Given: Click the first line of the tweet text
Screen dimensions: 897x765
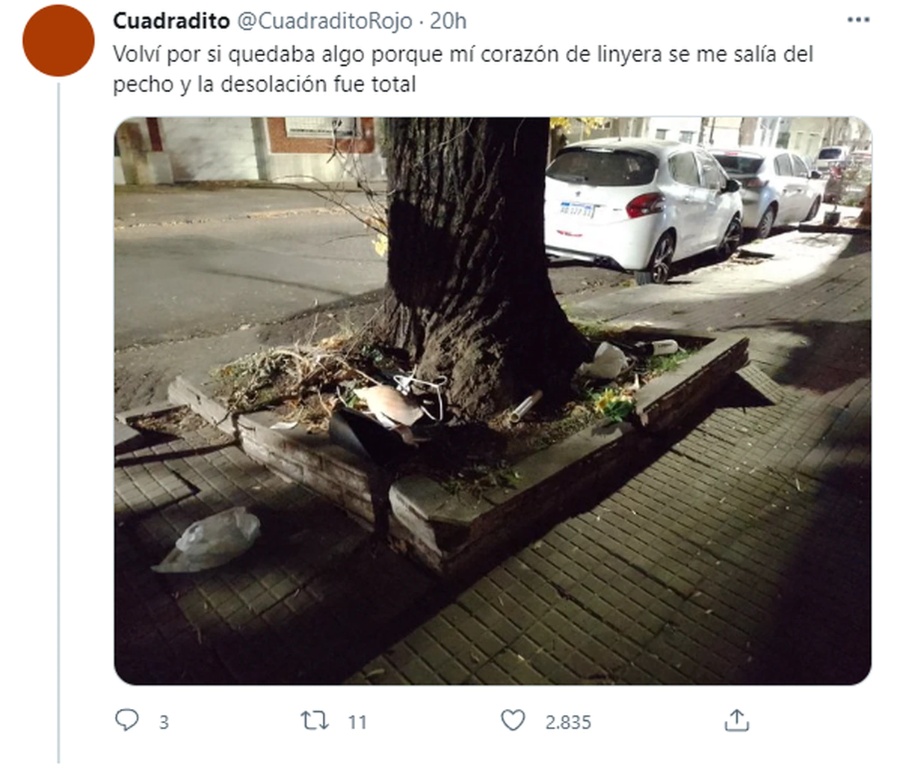Looking at the screenshot, I should [x=463, y=55].
